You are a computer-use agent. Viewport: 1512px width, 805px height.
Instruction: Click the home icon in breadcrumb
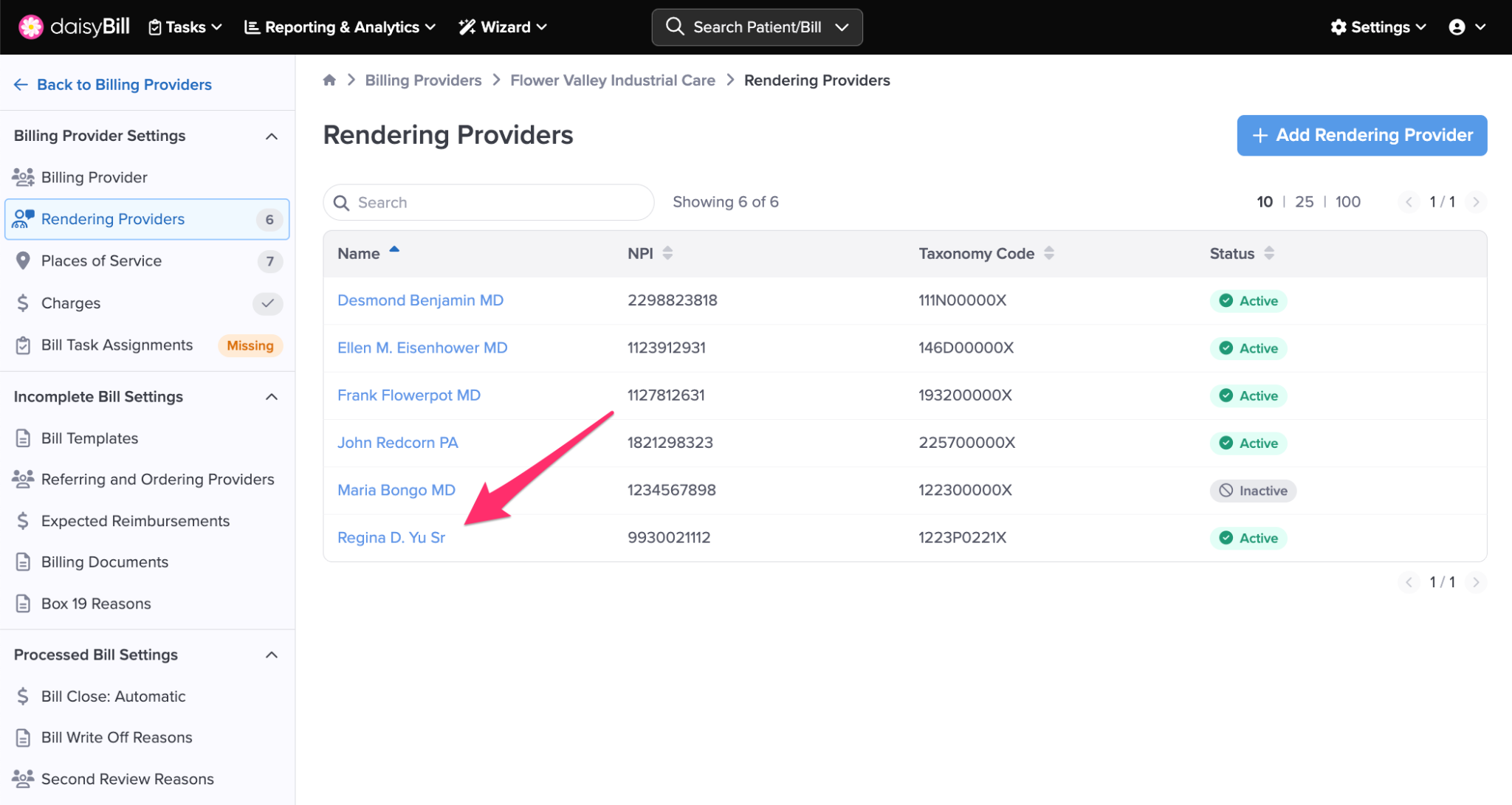tap(329, 80)
